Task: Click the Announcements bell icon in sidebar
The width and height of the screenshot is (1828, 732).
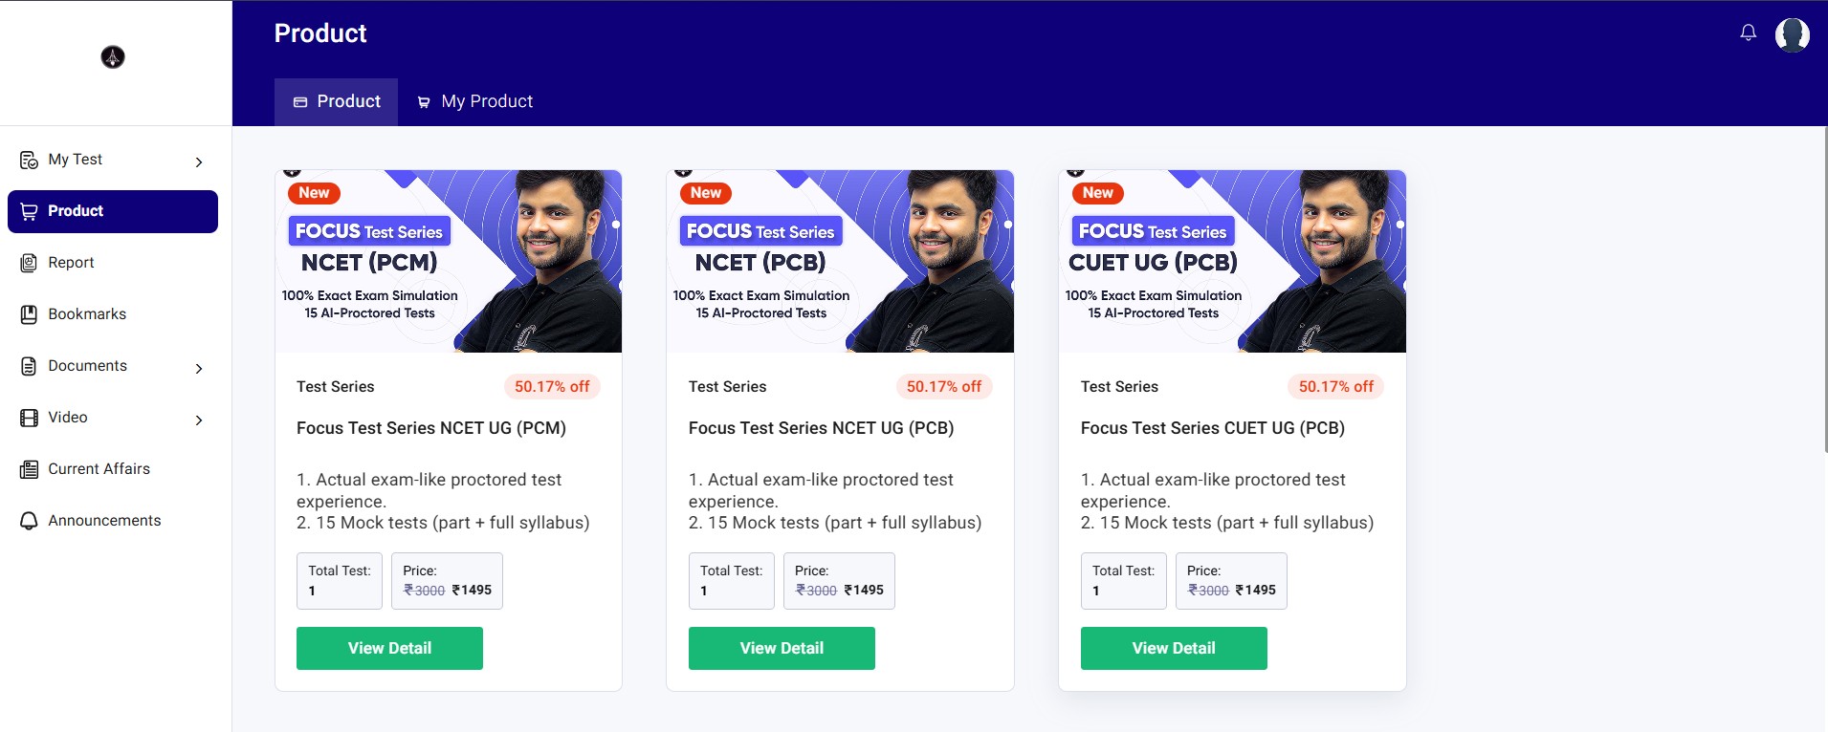Action: pyautogui.click(x=28, y=520)
